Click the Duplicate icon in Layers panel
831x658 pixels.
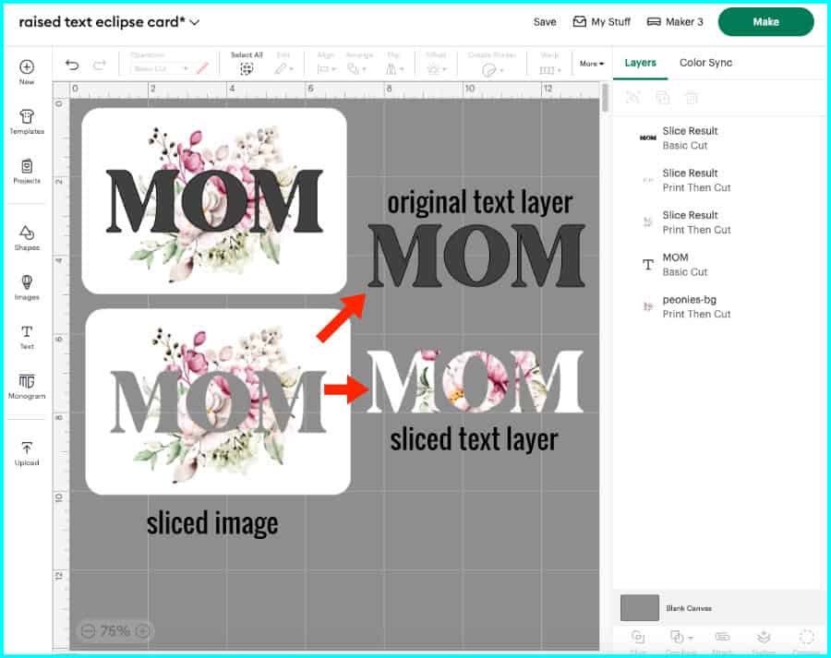(662, 98)
